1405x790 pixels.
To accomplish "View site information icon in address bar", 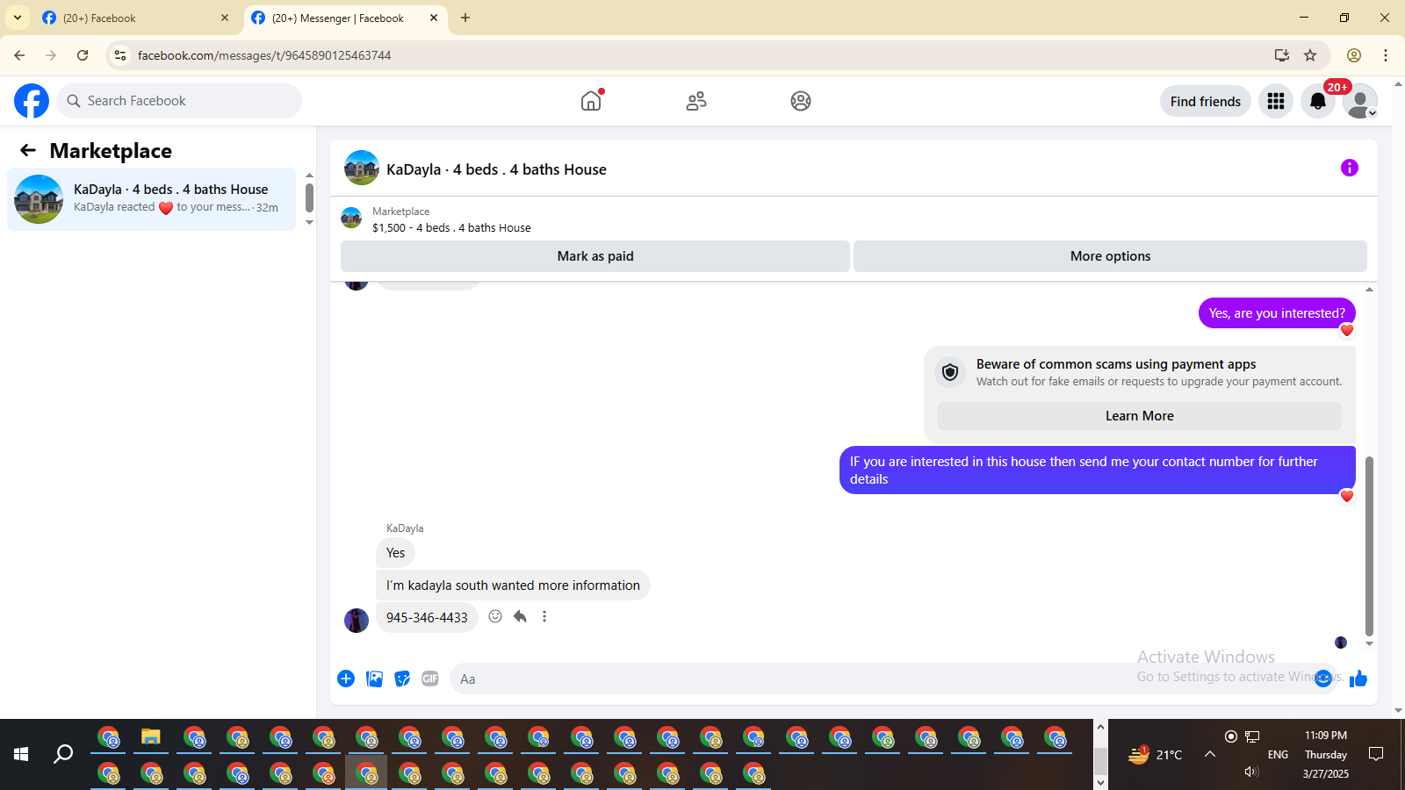I will (120, 55).
